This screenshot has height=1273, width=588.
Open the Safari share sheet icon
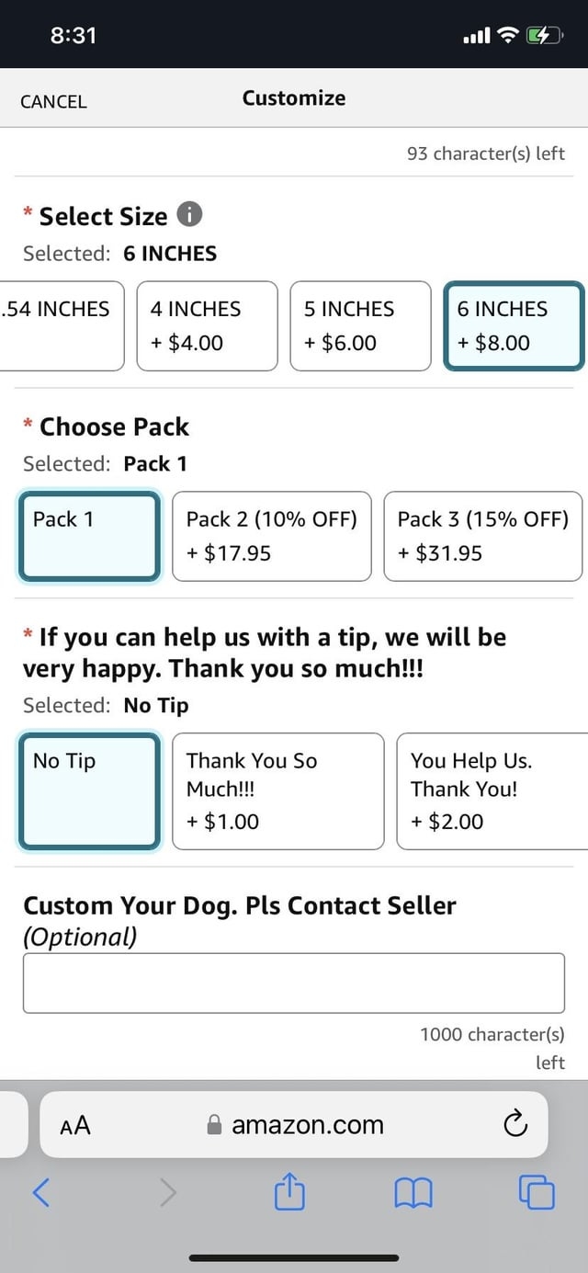click(289, 1193)
